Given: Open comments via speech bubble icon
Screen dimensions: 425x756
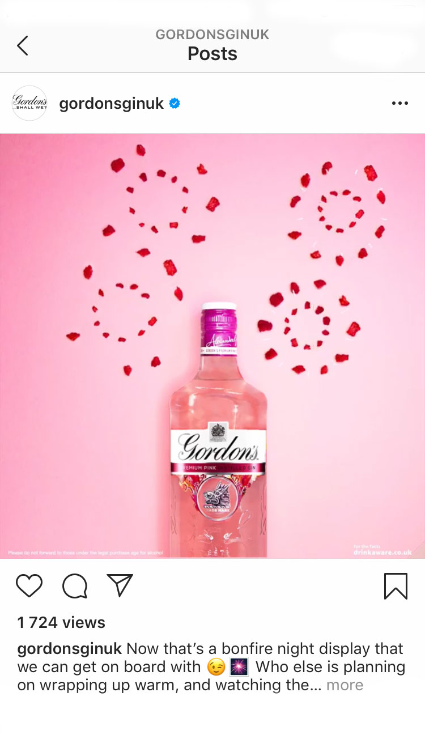Looking at the screenshot, I should click(75, 586).
